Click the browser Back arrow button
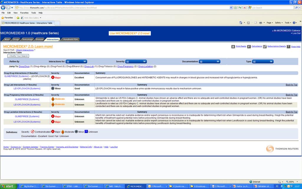 click(3, 7)
